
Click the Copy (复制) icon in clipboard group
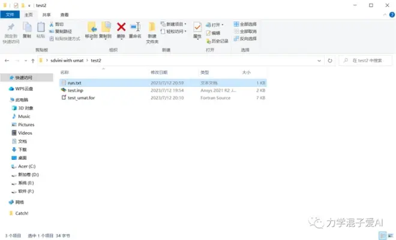[26, 29]
